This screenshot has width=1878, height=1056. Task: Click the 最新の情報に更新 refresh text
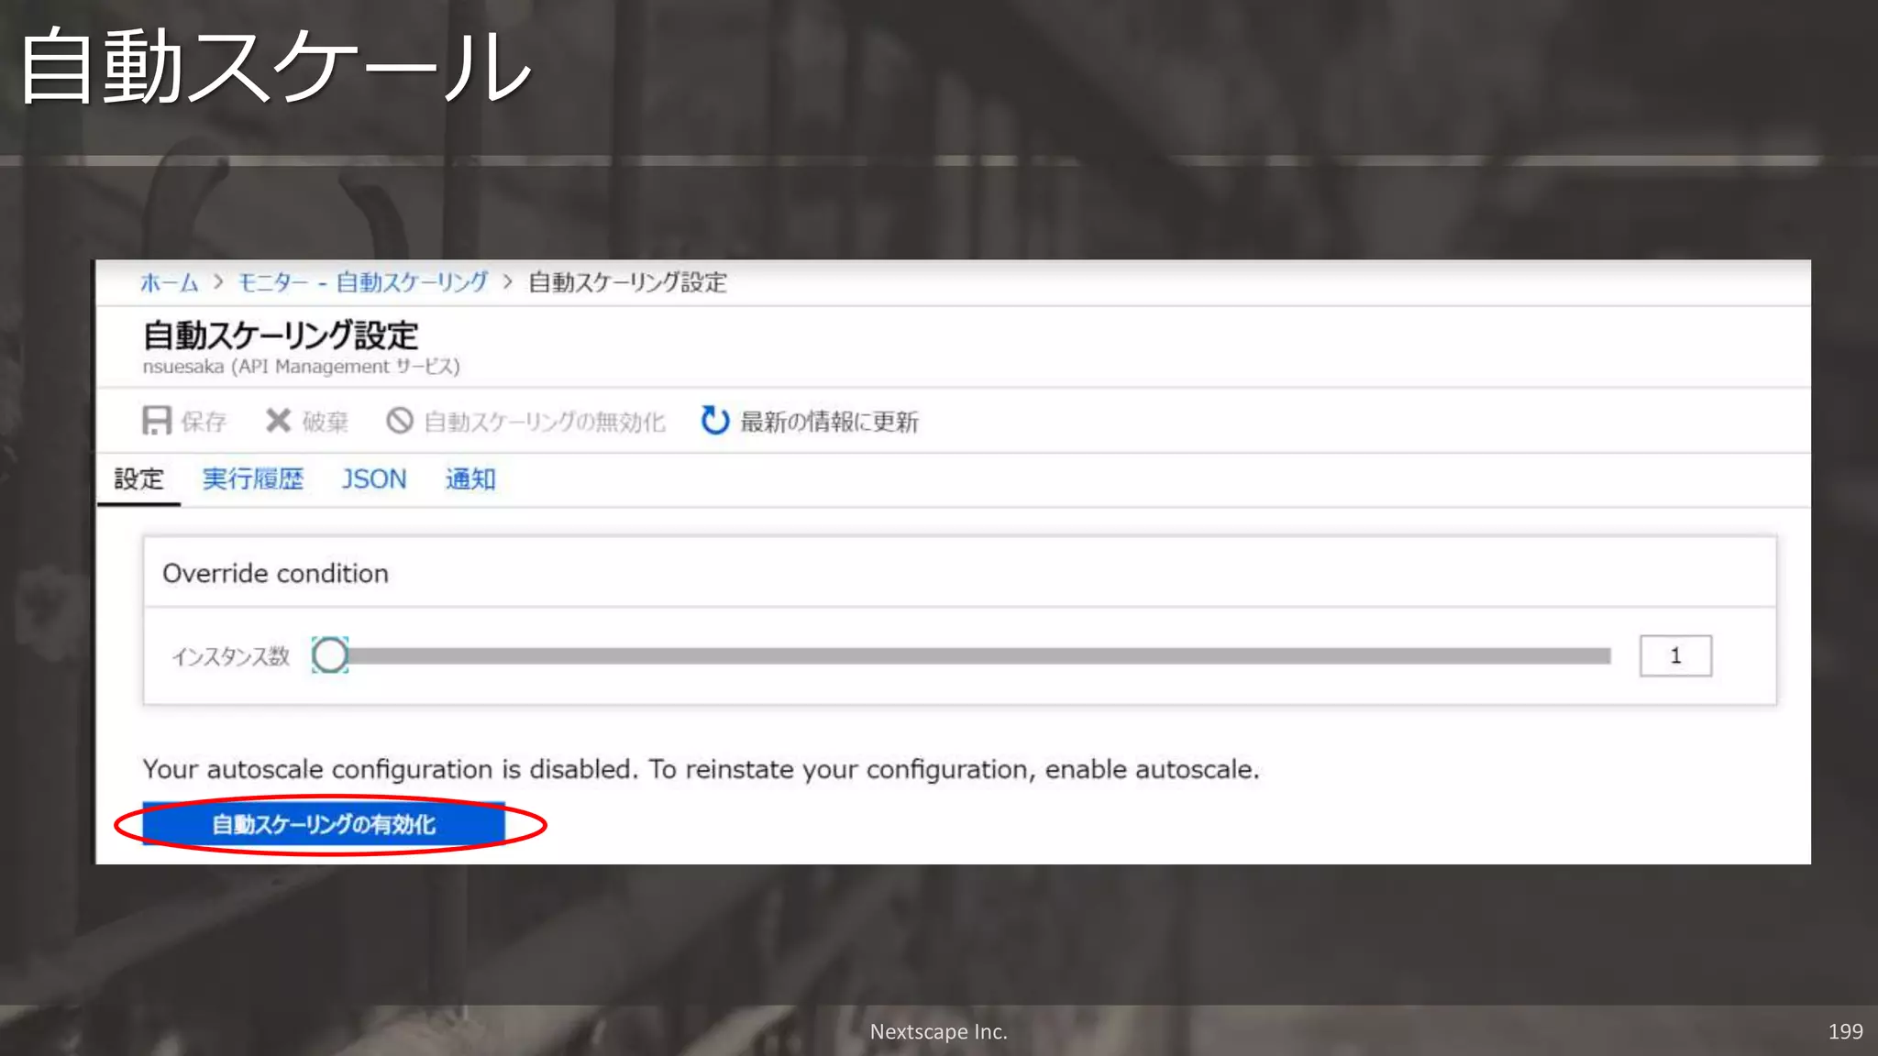coord(829,422)
